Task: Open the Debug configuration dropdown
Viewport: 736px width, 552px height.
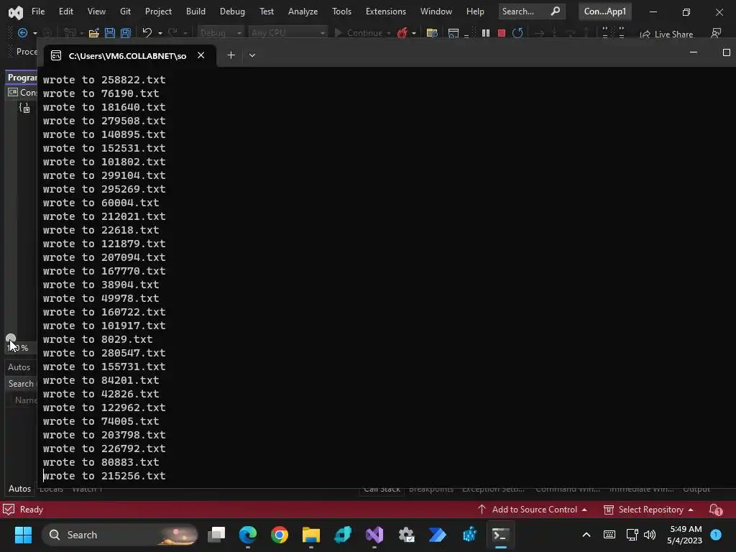Action: 220,33
